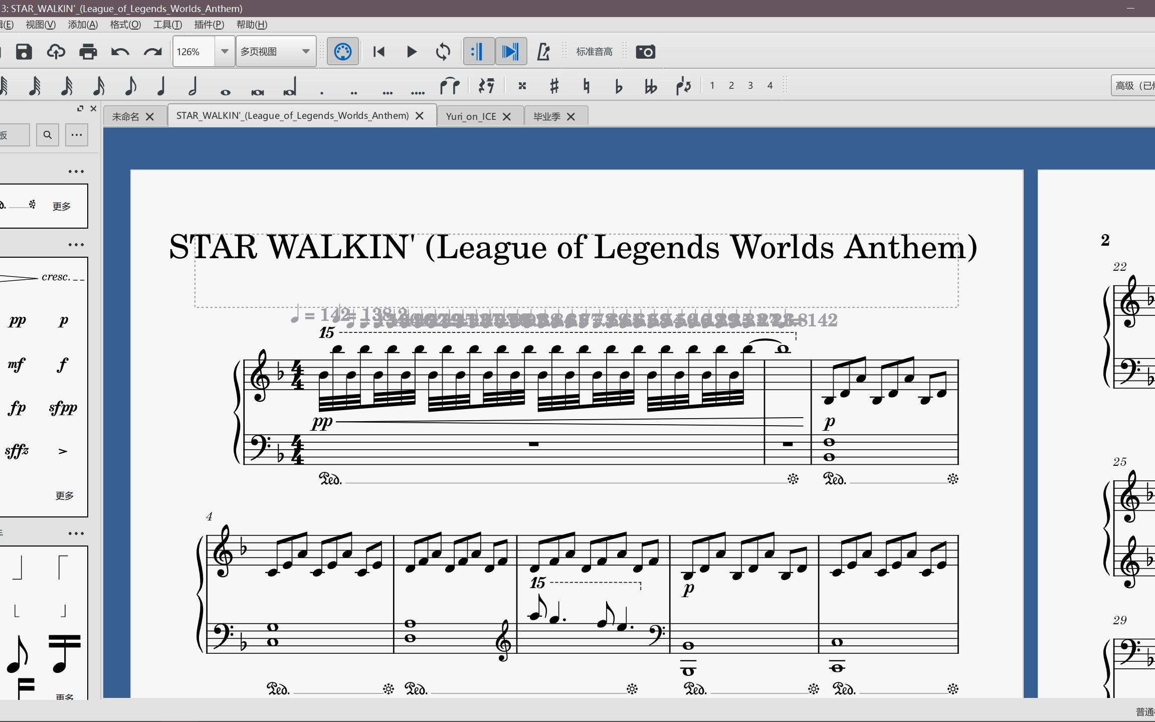This screenshot has width=1155, height=722.
Task: Switch to the Yuri_on_ICE tab
Action: [471, 116]
